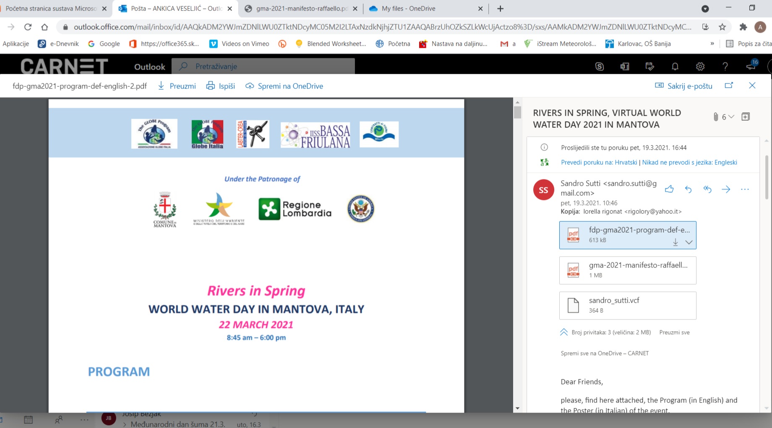Screen dimensions: 772x428
Task: Click Nikad ne prevodi s jezika: Engleski
Action: [689, 162]
